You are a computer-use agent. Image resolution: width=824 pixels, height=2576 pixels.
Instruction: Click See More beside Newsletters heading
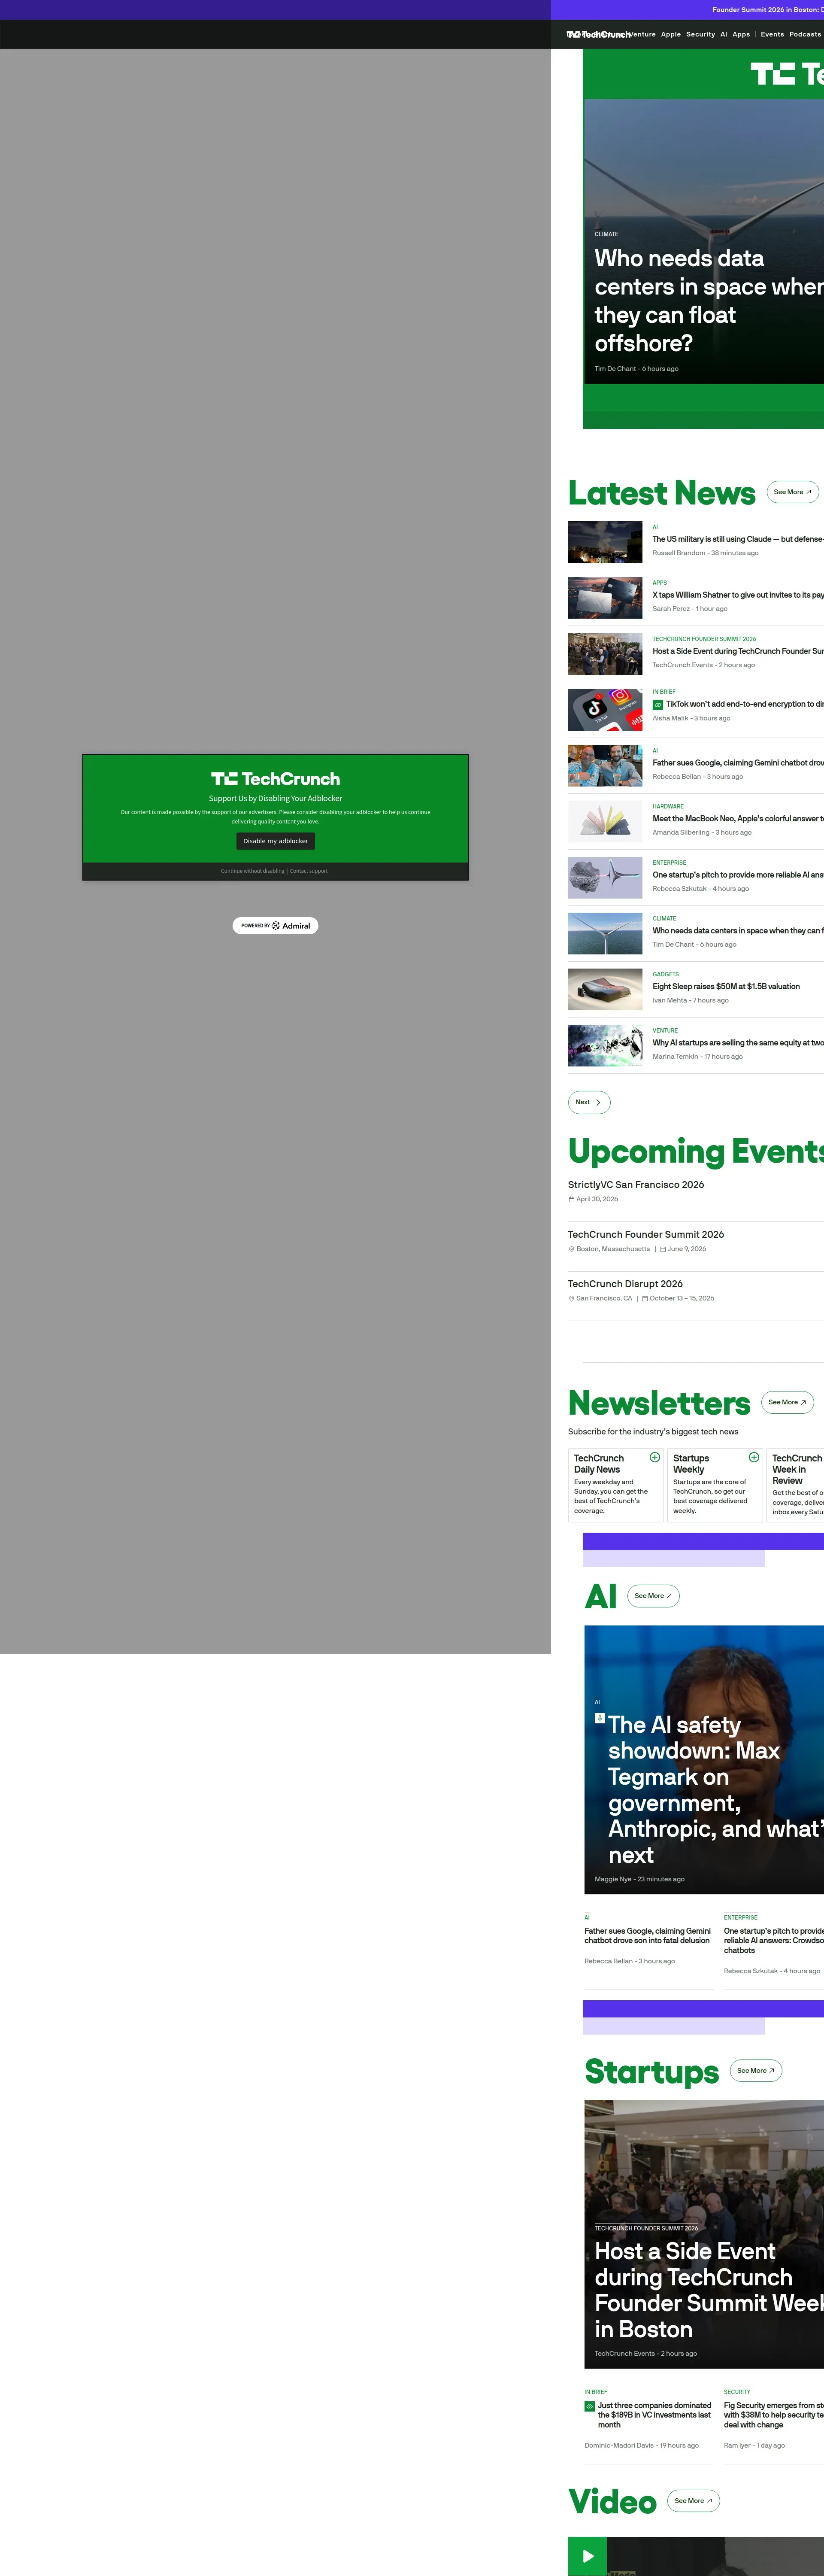(x=787, y=1402)
